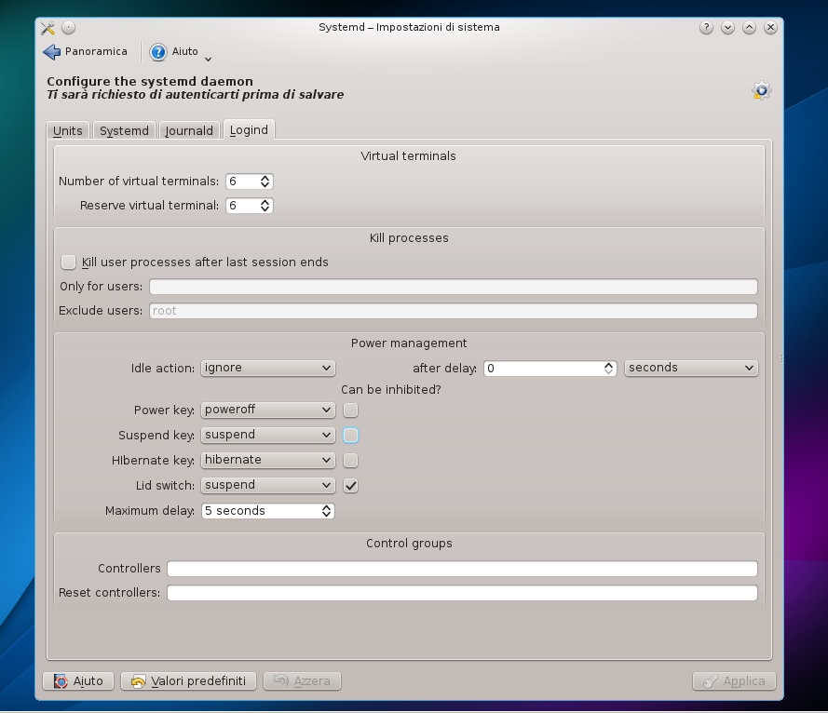Open the seconds time unit dropdown
The height and width of the screenshot is (713, 828).
pyautogui.click(x=691, y=368)
